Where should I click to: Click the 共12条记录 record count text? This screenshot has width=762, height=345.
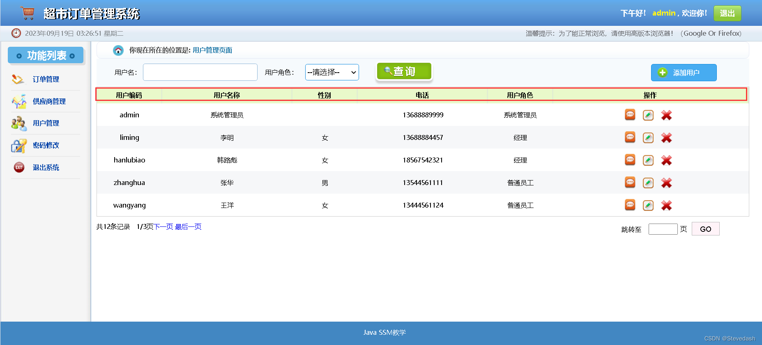coord(113,227)
